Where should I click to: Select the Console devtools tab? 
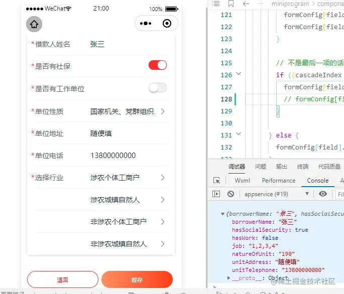click(318, 181)
